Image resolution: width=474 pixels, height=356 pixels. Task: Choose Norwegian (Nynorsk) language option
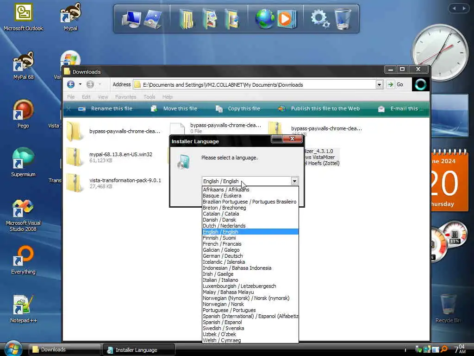[x=250, y=298]
